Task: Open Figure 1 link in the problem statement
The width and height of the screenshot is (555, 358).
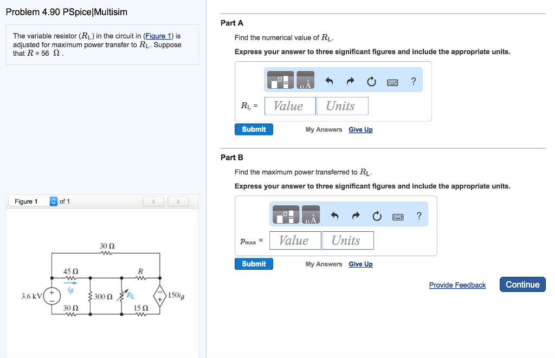Action: (x=154, y=36)
